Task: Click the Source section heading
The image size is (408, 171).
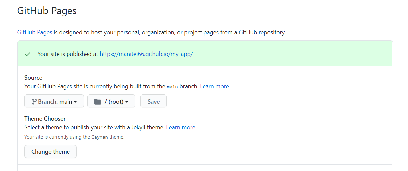Action: tap(33, 78)
